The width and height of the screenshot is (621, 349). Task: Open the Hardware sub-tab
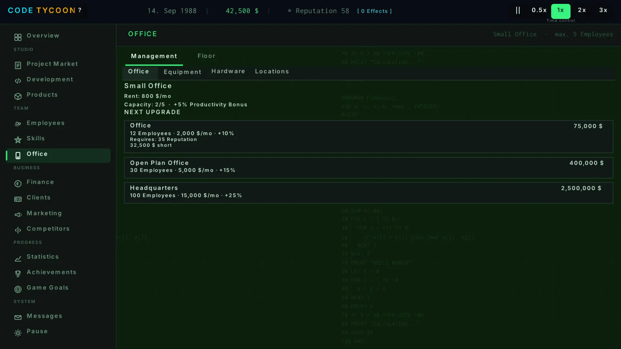tap(228, 72)
